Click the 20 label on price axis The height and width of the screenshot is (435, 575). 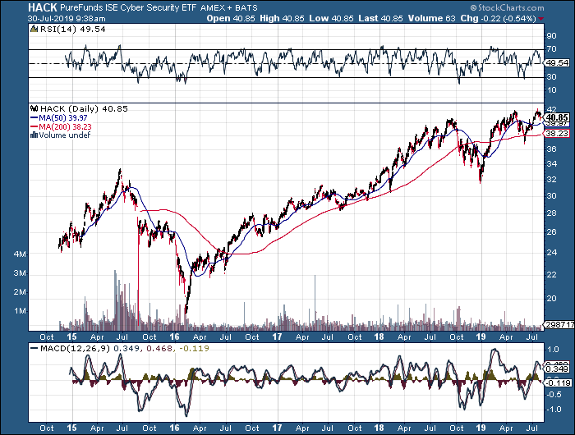(551, 299)
